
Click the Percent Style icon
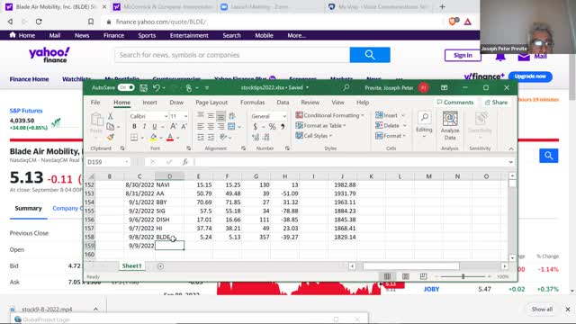click(x=272, y=127)
